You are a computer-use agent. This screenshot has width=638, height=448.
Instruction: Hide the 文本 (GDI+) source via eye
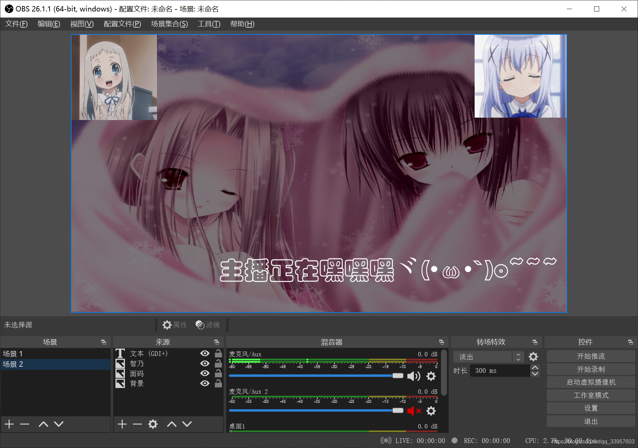[x=205, y=353]
